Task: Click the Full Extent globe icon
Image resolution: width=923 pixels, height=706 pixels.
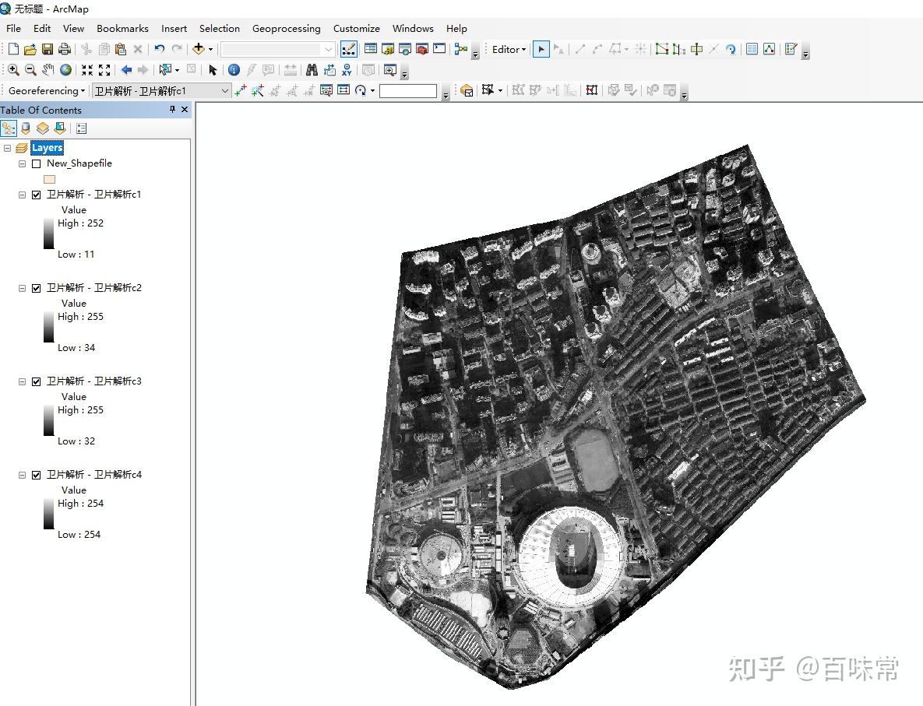Action: click(x=66, y=70)
